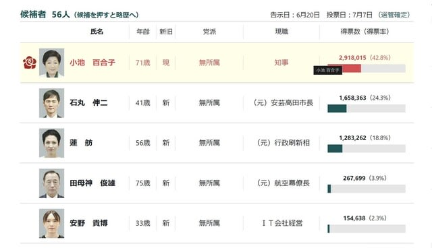View profile of 蓮舫 name link
Viewport: 432px width, 248px height.
(x=81, y=143)
